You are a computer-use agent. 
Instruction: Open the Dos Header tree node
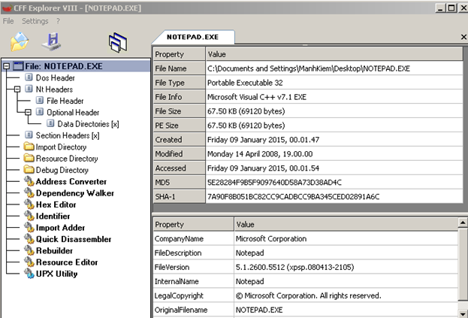click(x=56, y=78)
